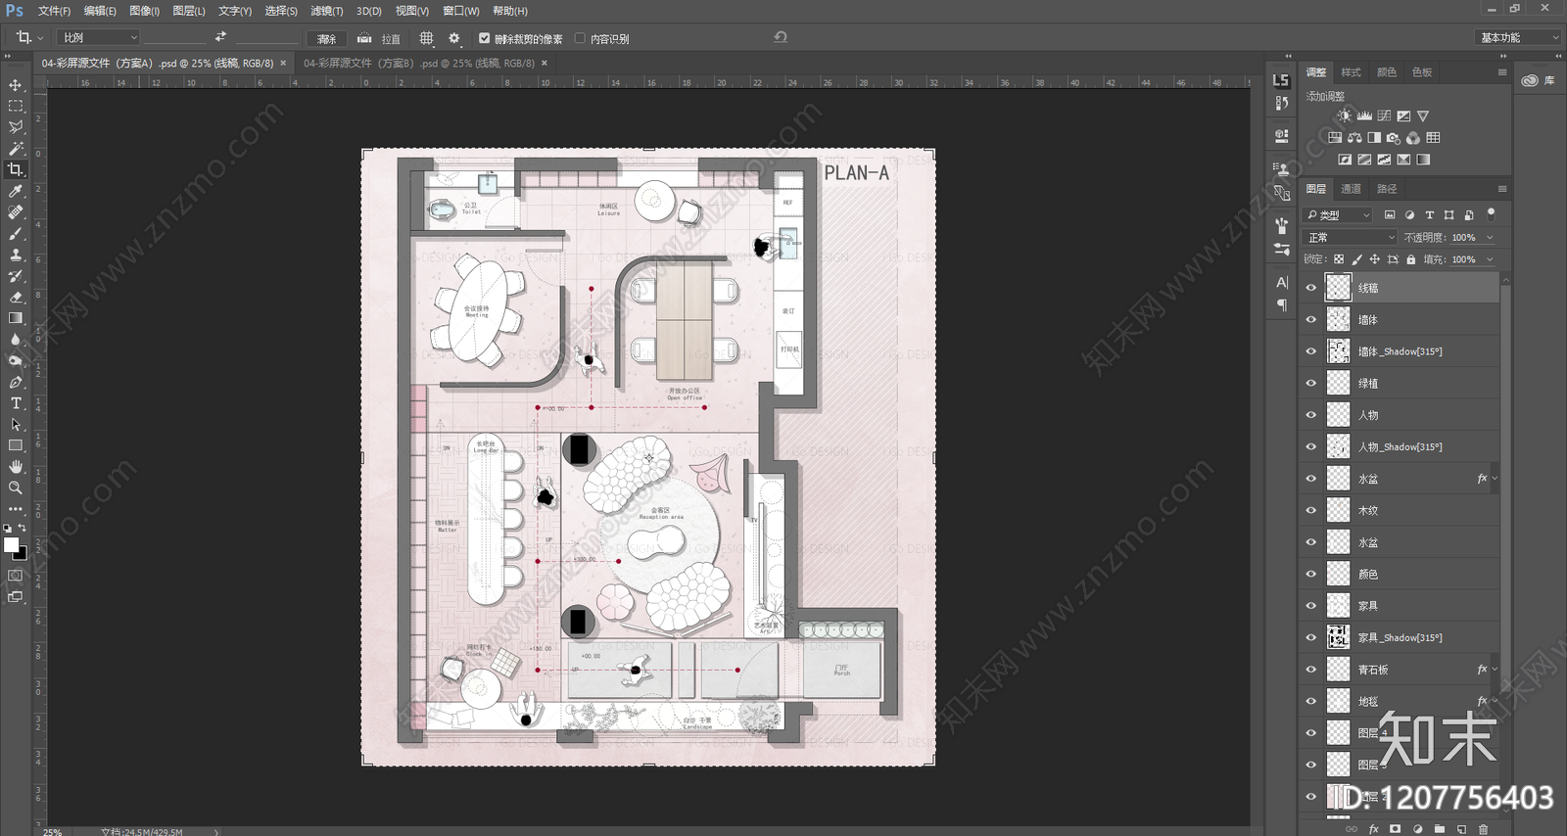This screenshot has height=836, width=1567.
Task: Select the Rectangular Marquee tool
Action: (16, 106)
